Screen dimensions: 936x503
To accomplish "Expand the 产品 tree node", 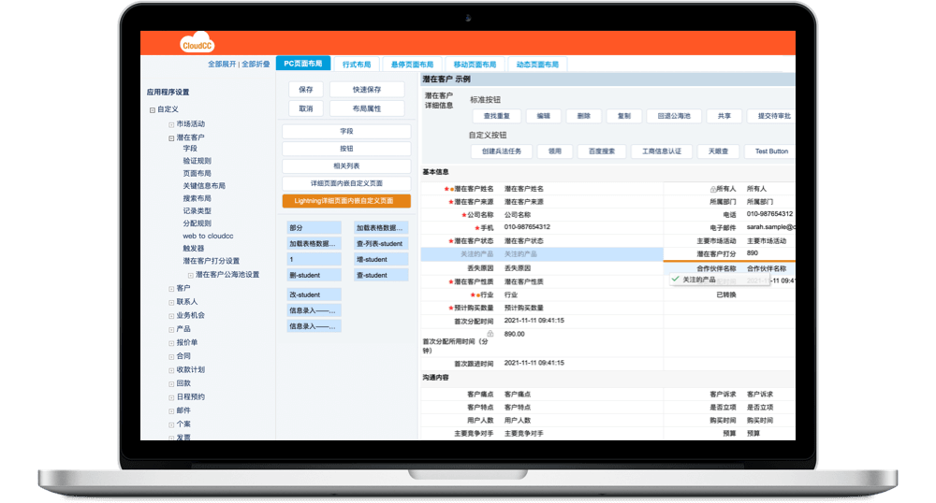I will click(x=171, y=330).
